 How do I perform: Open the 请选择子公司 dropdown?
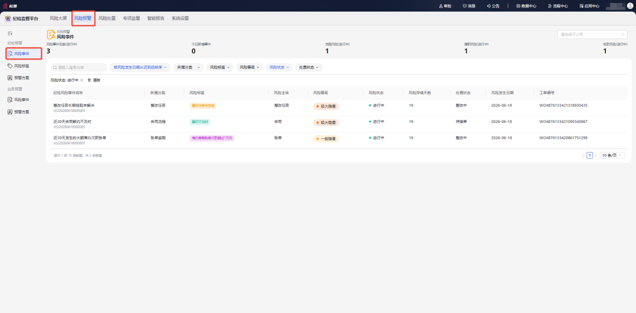(592, 35)
